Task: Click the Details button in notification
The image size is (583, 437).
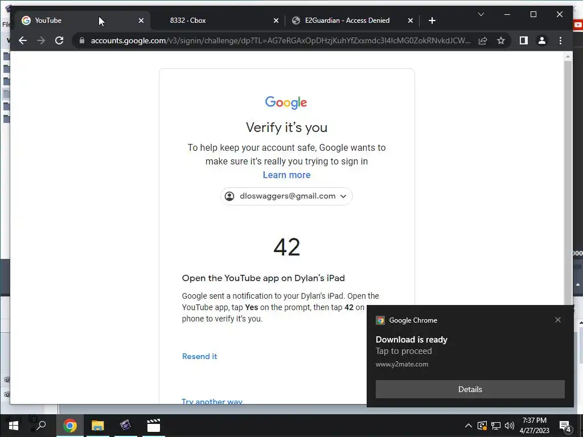Action: (470, 389)
